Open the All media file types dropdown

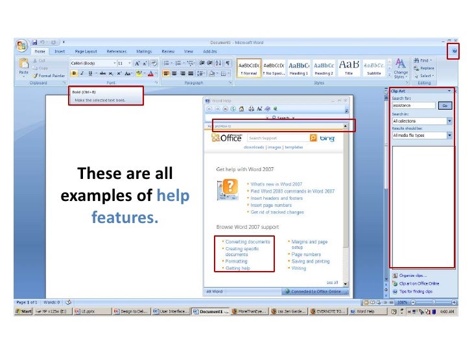(449, 136)
